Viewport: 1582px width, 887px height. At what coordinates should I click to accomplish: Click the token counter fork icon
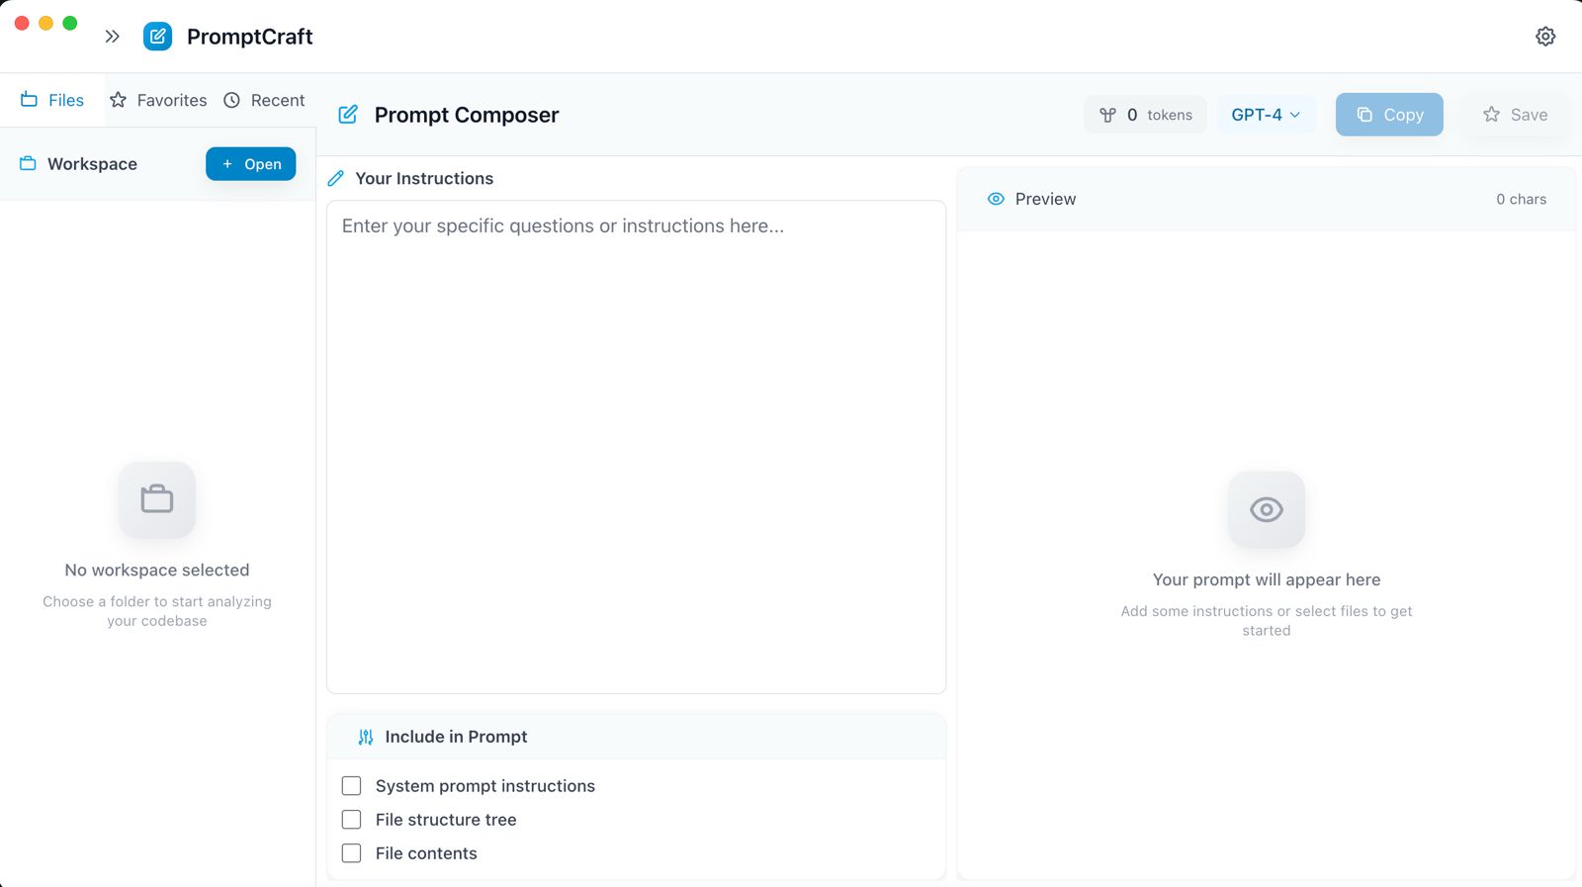(1107, 115)
